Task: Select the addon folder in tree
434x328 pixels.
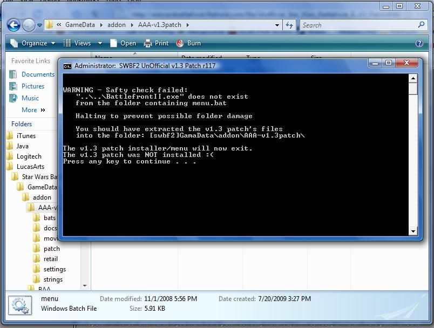Action: (42, 197)
